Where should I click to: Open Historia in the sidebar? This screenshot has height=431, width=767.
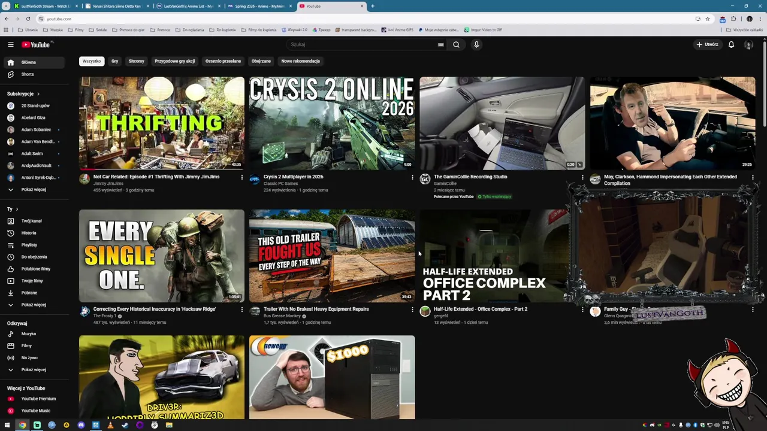coord(35,233)
